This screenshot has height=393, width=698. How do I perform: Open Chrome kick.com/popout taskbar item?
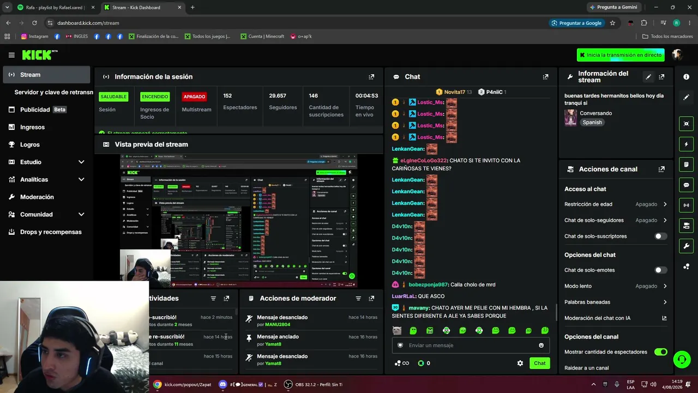tap(183, 384)
